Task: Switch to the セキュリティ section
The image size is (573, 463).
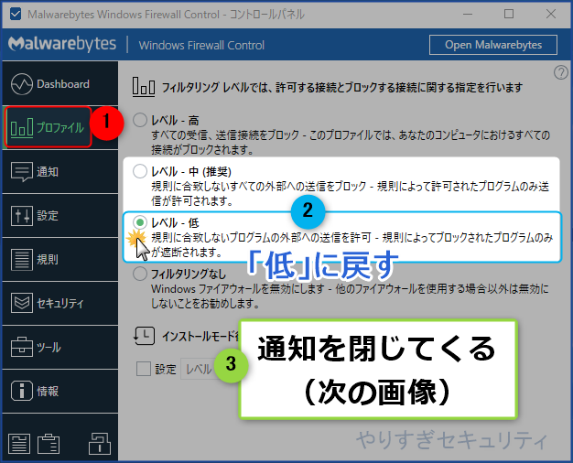Action: click(x=59, y=303)
